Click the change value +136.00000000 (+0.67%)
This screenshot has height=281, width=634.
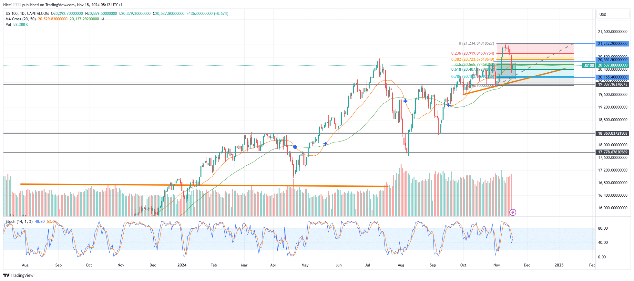point(208,14)
